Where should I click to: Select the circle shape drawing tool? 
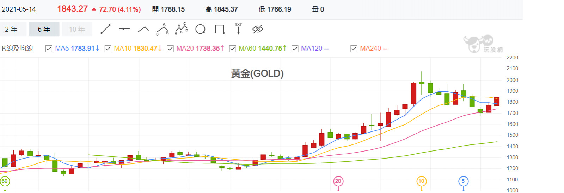pyautogui.click(x=200, y=29)
